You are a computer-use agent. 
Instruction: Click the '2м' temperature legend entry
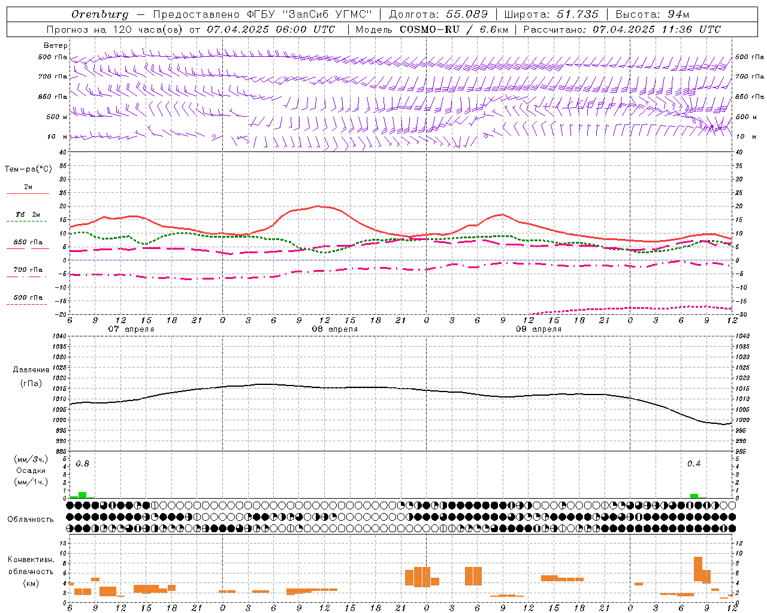28,187
